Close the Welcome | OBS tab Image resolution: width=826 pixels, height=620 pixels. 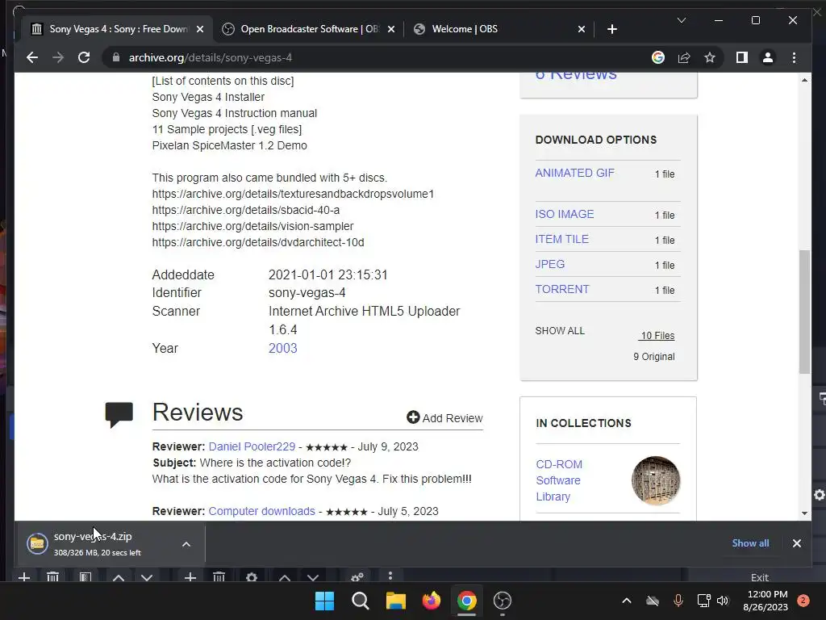click(x=581, y=30)
